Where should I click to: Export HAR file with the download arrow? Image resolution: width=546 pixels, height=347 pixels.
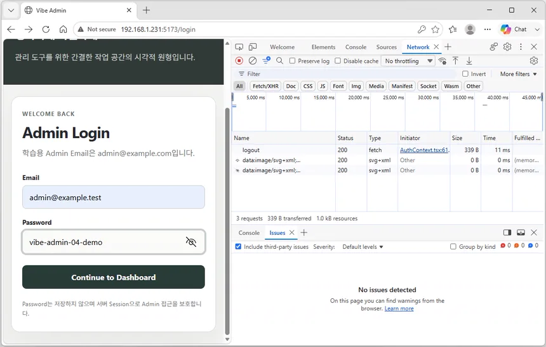point(469,61)
